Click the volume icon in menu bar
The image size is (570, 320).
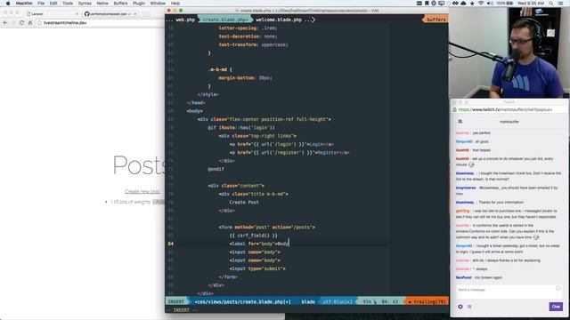coord(490,4)
